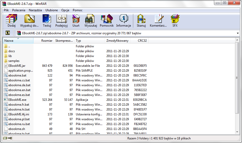Click the ebookme.bat file icon

[6, 75]
